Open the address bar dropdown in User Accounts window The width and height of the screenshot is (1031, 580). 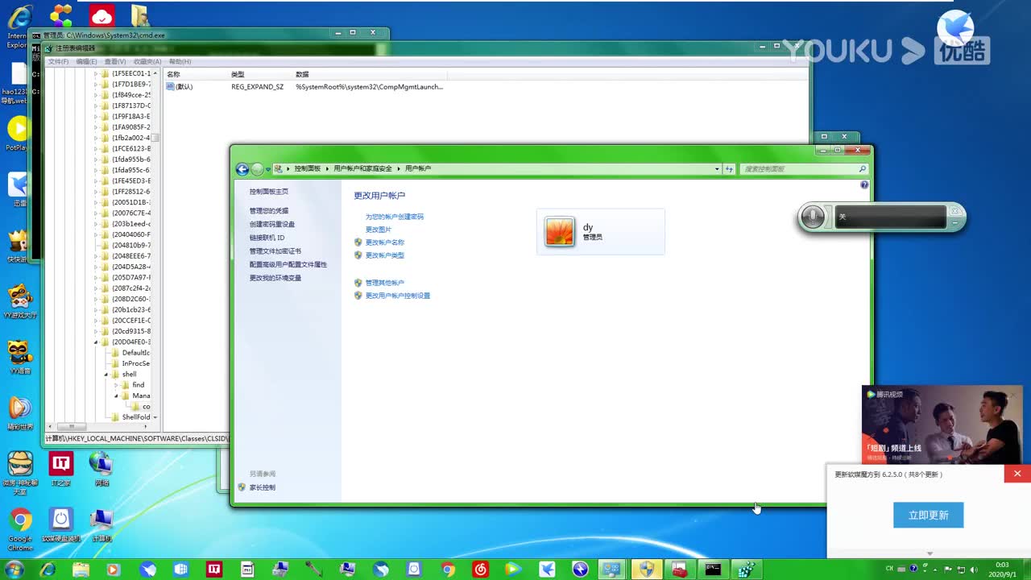click(x=717, y=169)
